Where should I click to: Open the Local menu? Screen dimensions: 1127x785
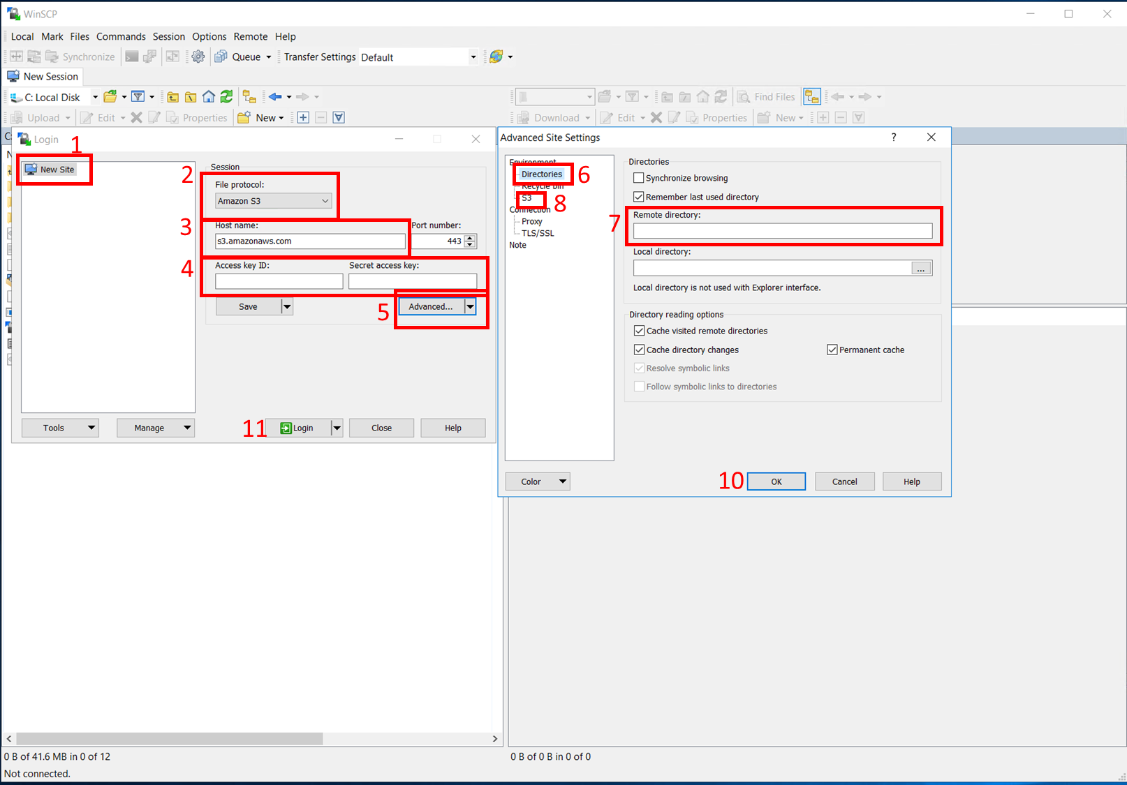(x=22, y=36)
